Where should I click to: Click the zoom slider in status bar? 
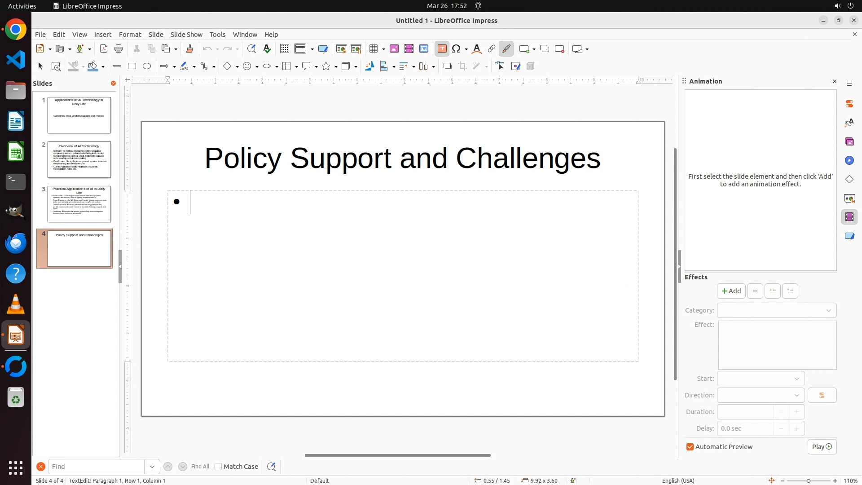(808, 481)
